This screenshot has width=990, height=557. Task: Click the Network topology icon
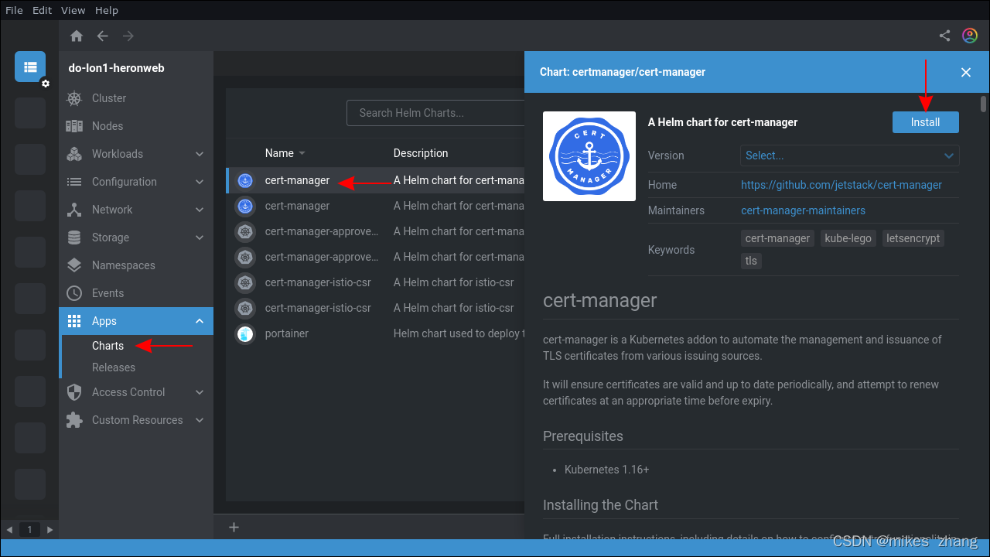coord(74,210)
